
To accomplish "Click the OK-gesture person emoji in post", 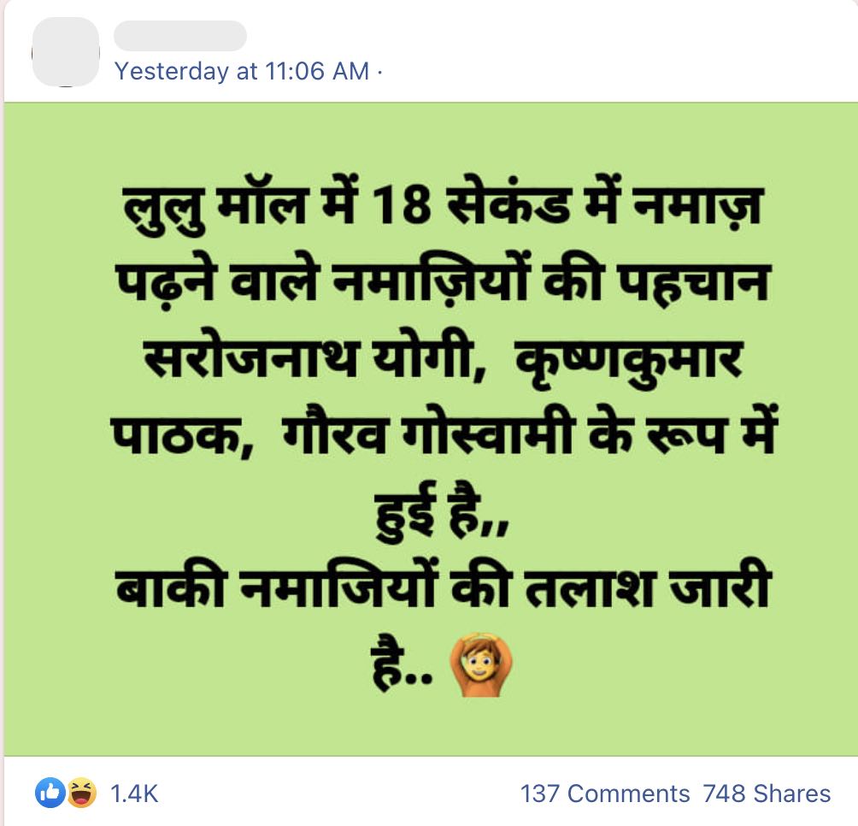I will 480,664.
